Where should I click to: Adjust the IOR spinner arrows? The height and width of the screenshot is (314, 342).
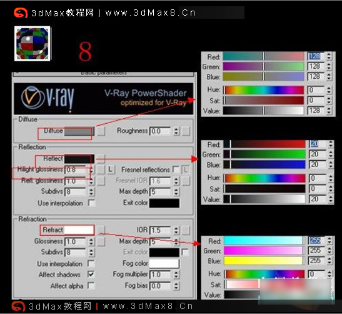pyautogui.click(x=176, y=230)
